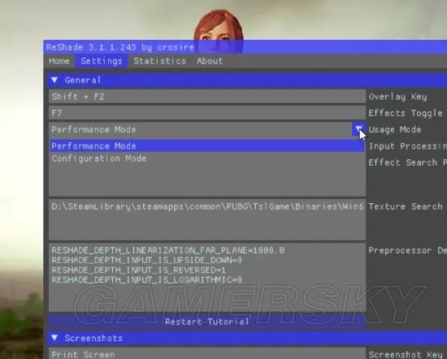Click the General section header bar
The width and height of the screenshot is (447, 359).
click(247, 80)
